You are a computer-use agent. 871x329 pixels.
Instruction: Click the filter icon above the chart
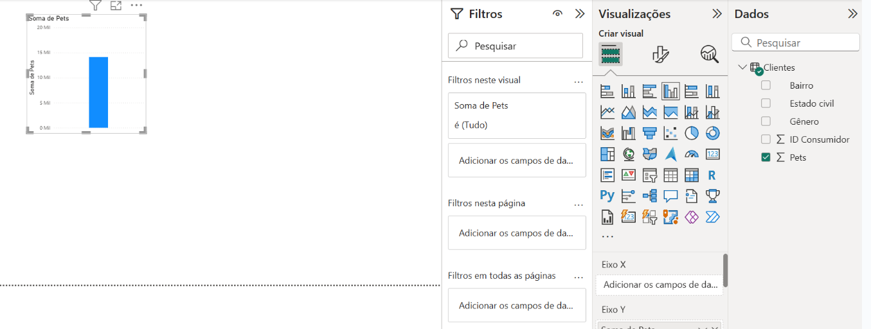click(x=95, y=6)
